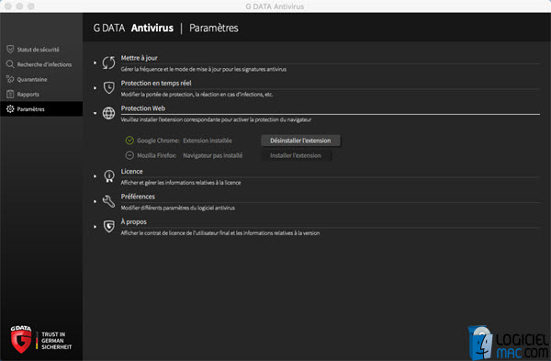The image size is (551, 361).
Task: Expand the À propos section arrow
Action: click(x=95, y=227)
